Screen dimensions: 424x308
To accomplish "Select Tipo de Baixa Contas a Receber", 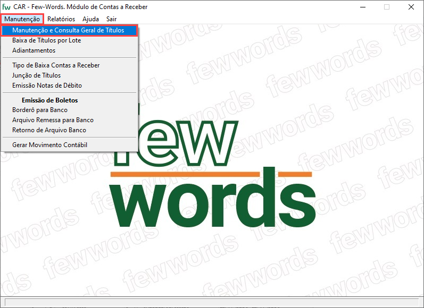I will point(70,65).
